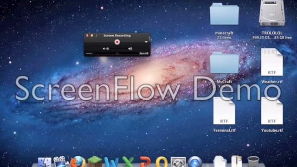The image size is (297, 167).
Task: Select the Terminal.rtf file icon
Action: (x=224, y=111)
